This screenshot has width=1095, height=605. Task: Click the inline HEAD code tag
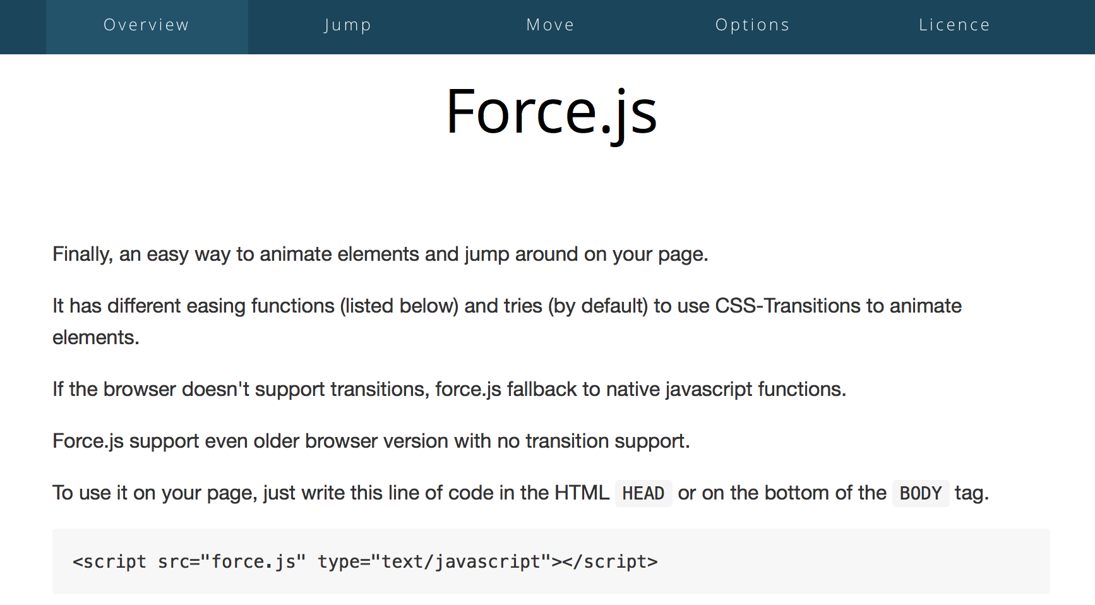pos(643,493)
